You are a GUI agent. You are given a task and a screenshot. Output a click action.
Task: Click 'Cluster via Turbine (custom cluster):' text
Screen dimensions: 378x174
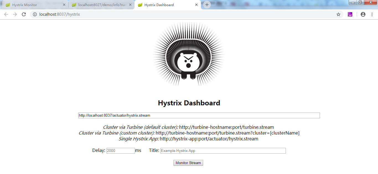click(x=117, y=133)
